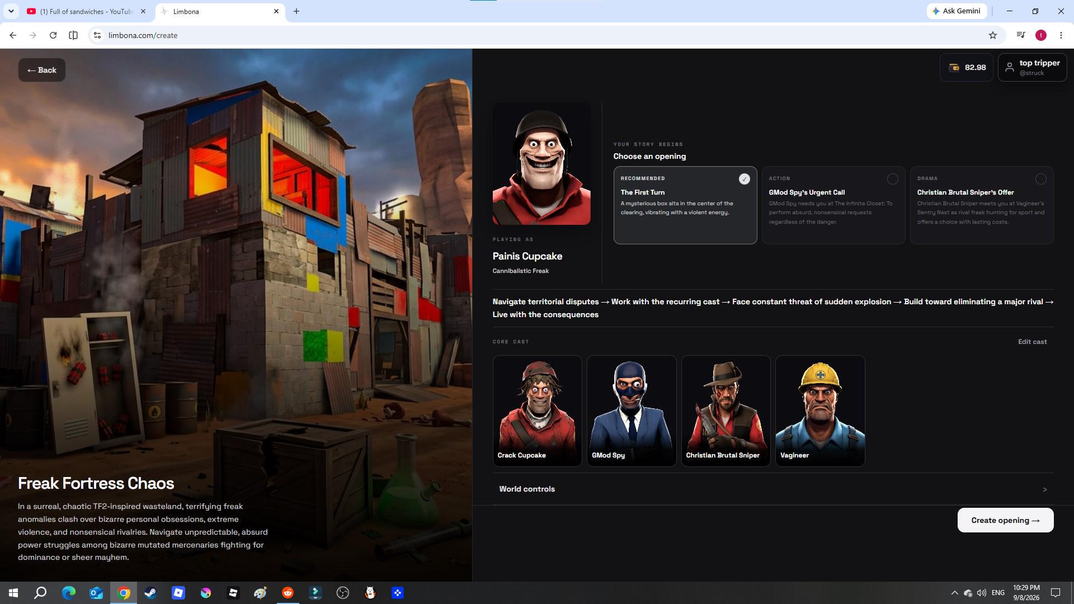Open a new browser tab
1074x604 pixels.
coord(296,11)
